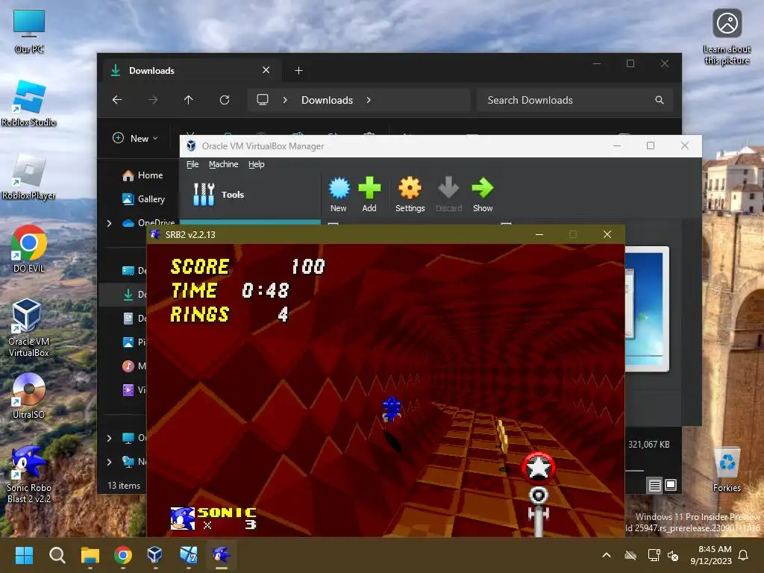764x573 pixels.
Task: Select the Pictures item in Explorer sidebar
Action: 134,342
